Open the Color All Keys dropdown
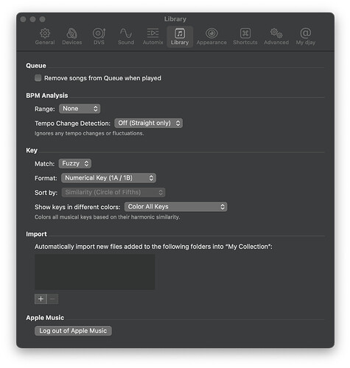350x368 pixels. click(175, 207)
